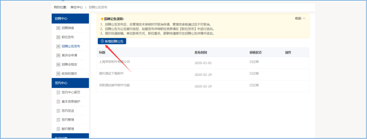
Task: Open 招聘公告发布 in the sidebar
Action: click(x=71, y=46)
